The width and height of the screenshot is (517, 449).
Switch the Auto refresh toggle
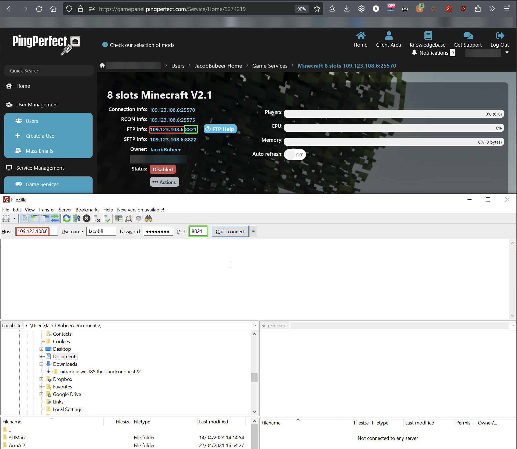(295, 155)
